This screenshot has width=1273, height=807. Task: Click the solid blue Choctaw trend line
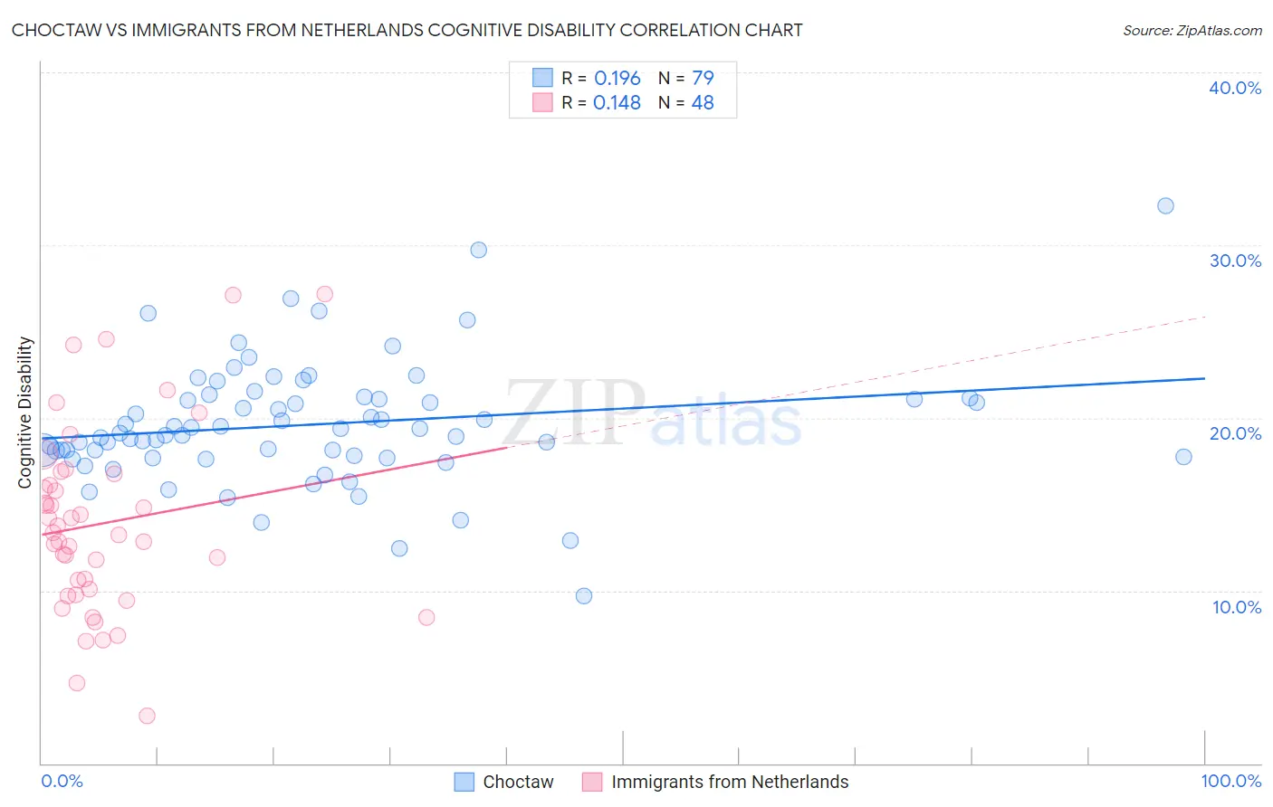pos(724,403)
